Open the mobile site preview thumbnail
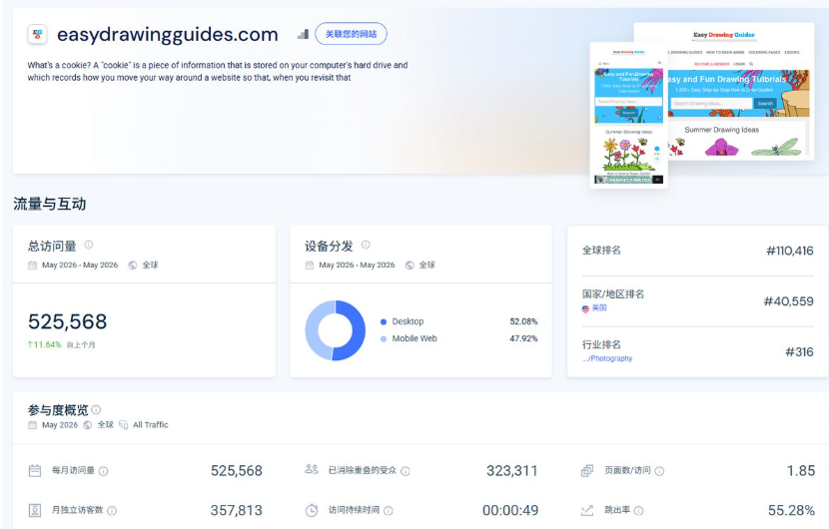Screen dimensions: 829x529 pyautogui.click(x=628, y=115)
